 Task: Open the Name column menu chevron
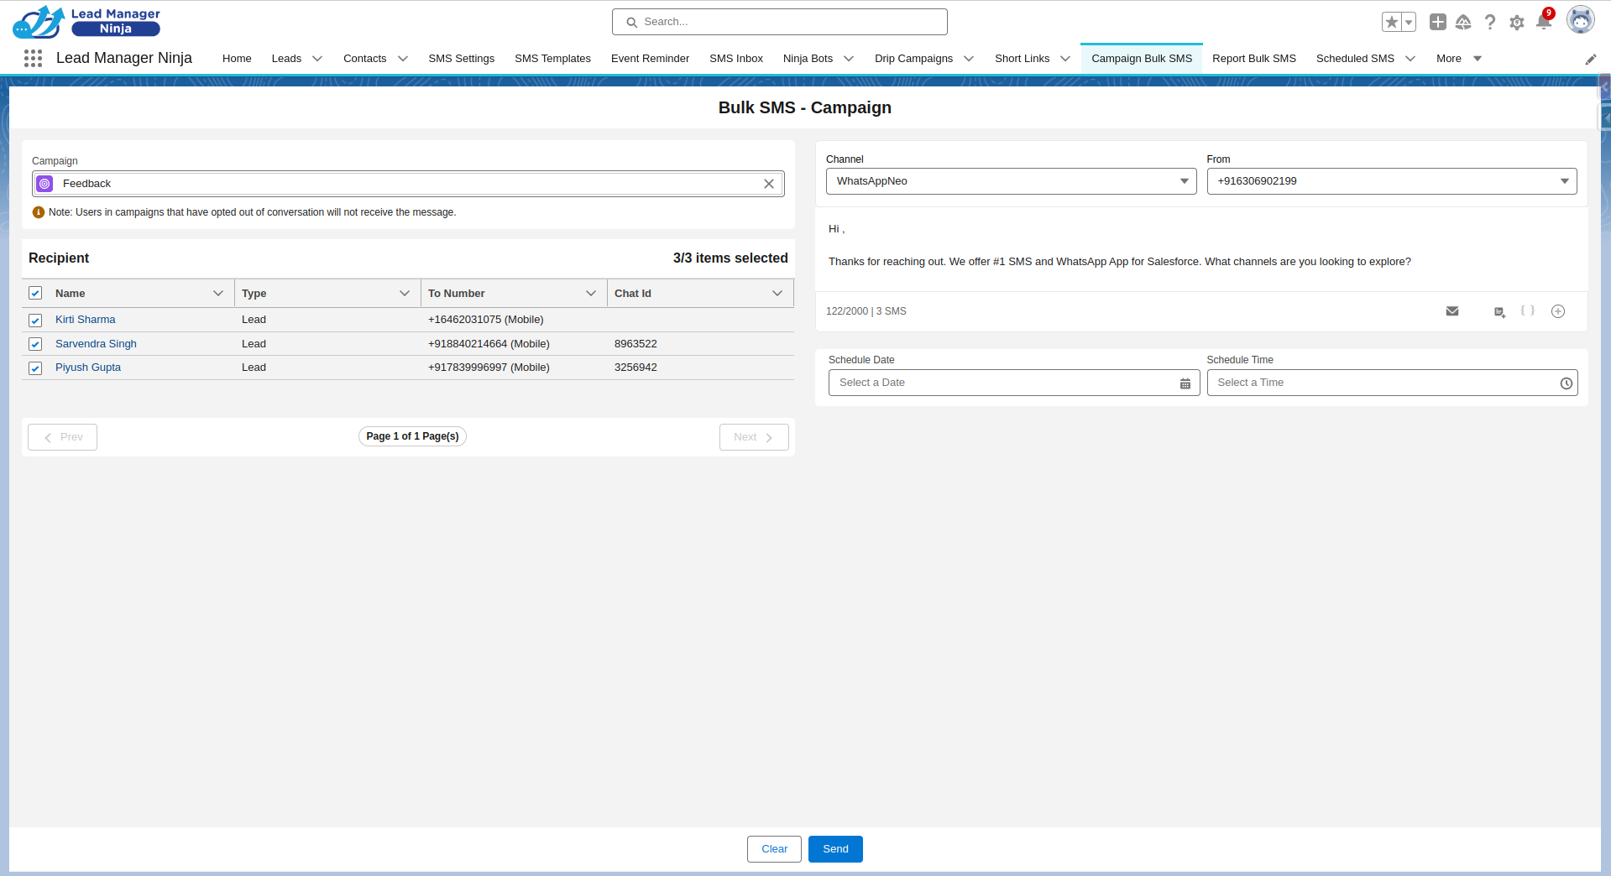[218, 294]
